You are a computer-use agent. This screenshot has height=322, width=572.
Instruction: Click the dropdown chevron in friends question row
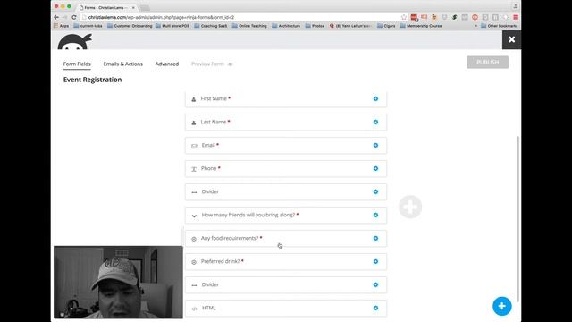(x=194, y=216)
